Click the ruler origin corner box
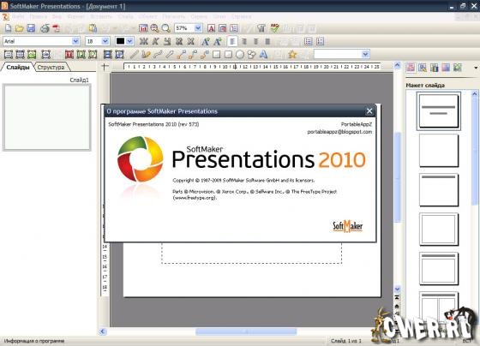The width and height of the screenshot is (480, 346). point(105,67)
